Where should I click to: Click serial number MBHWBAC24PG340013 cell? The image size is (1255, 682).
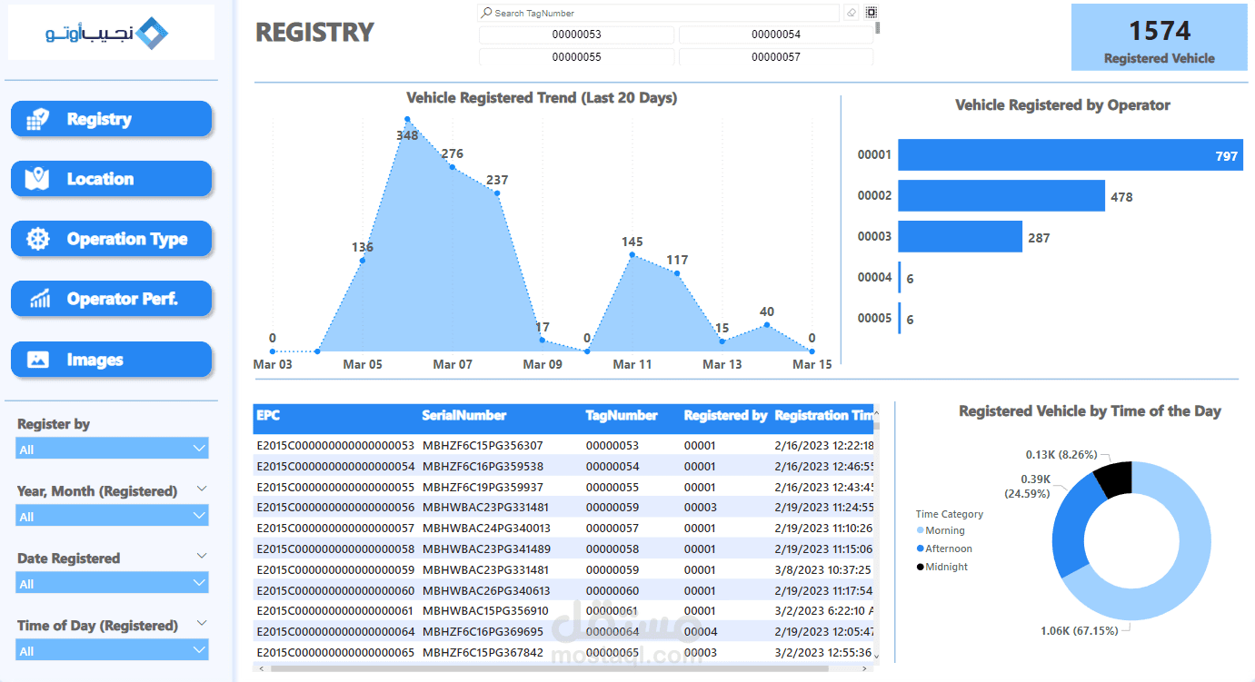pyautogui.click(x=486, y=528)
